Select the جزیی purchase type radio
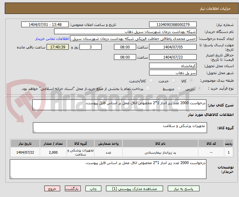 click(199, 88)
